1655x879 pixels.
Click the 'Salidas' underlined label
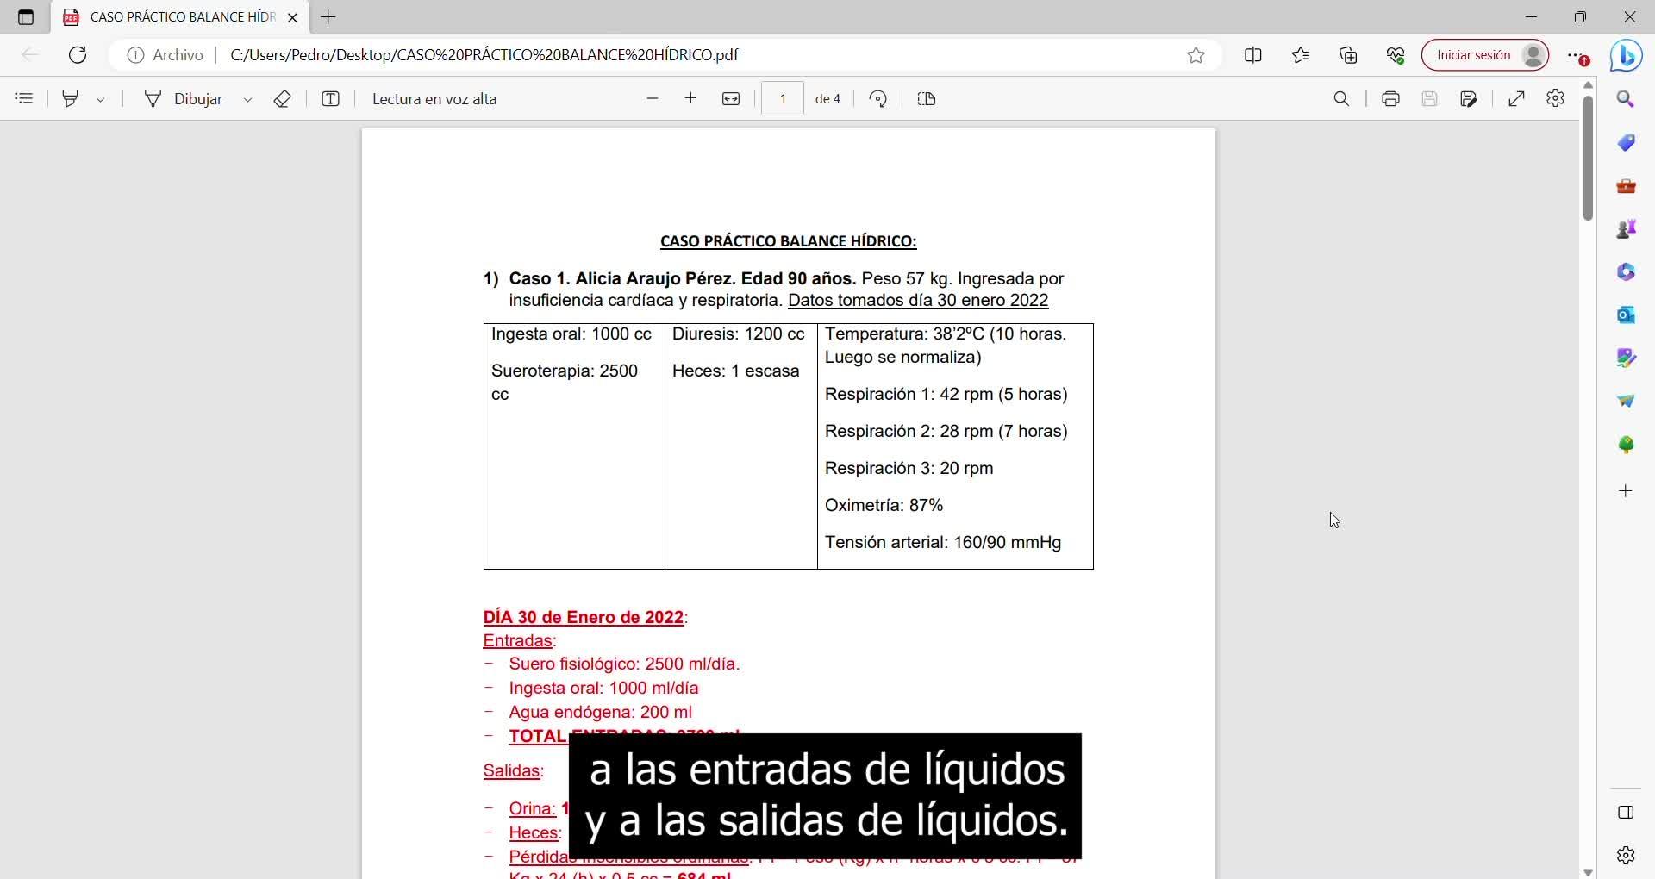[x=512, y=771]
